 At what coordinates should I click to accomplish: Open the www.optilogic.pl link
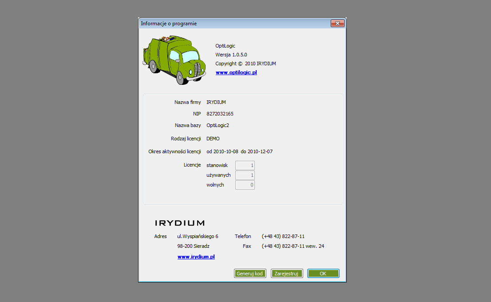tap(236, 72)
